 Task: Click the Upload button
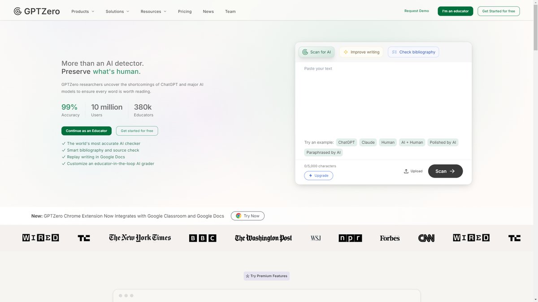coord(413,171)
